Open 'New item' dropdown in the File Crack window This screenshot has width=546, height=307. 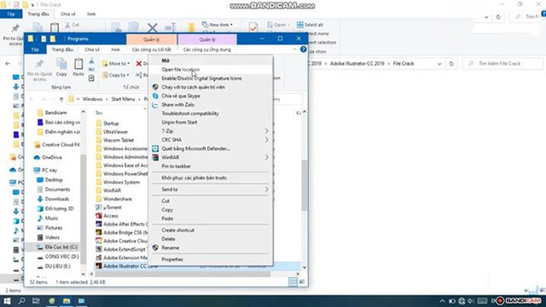pyautogui.click(x=218, y=25)
